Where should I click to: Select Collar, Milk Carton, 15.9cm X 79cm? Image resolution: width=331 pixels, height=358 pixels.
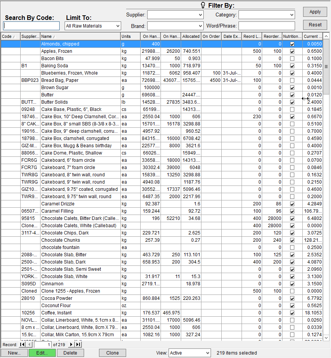[x=162, y=335]
